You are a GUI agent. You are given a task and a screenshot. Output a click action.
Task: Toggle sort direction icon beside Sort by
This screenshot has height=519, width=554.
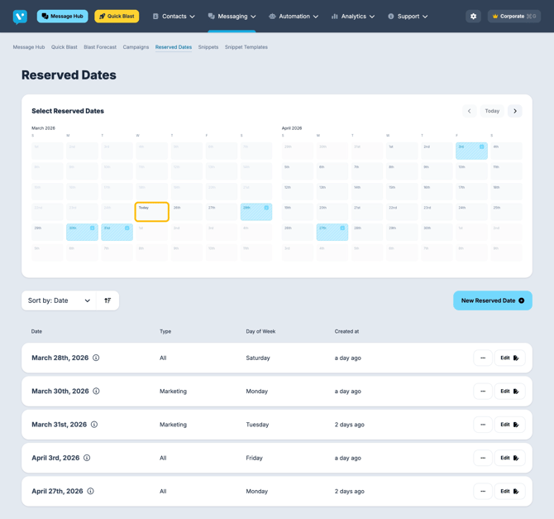107,300
